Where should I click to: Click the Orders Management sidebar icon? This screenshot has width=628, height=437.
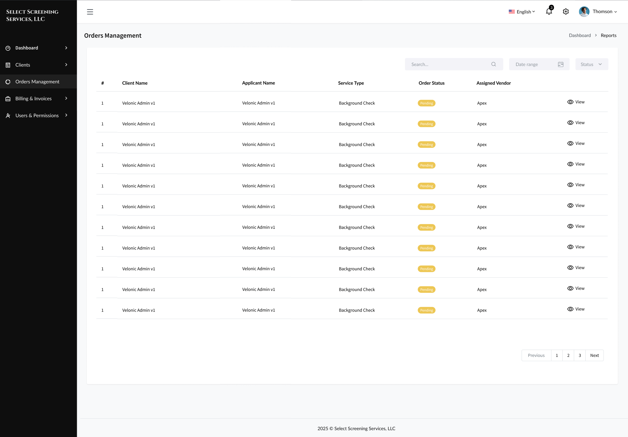click(8, 82)
